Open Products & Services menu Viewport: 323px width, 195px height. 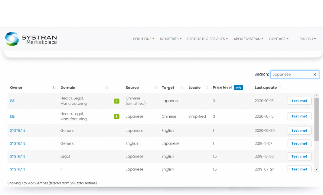pyautogui.click(x=207, y=39)
